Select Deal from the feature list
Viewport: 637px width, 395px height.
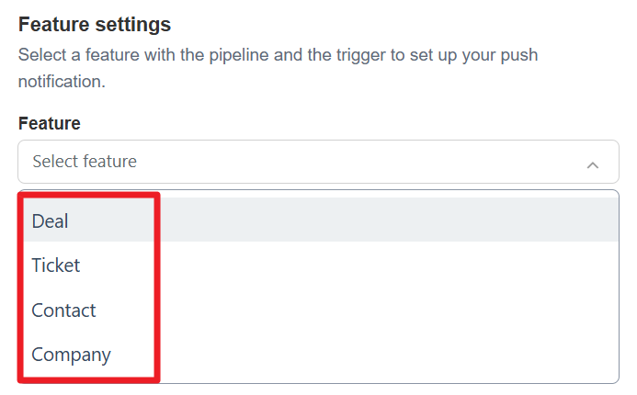click(51, 221)
